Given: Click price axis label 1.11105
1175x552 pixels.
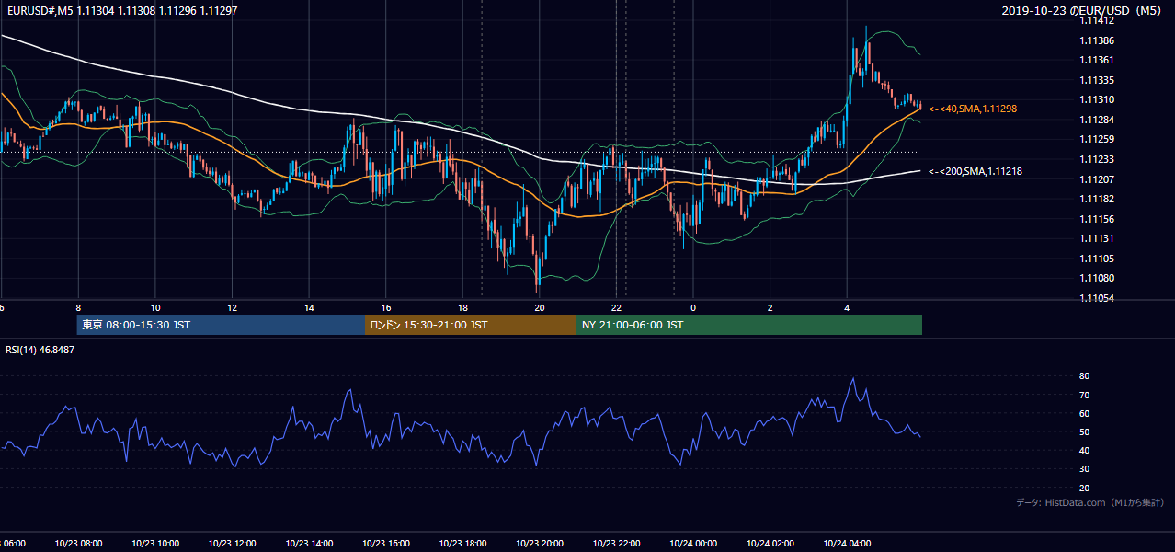Looking at the screenshot, I should 1097,259.
